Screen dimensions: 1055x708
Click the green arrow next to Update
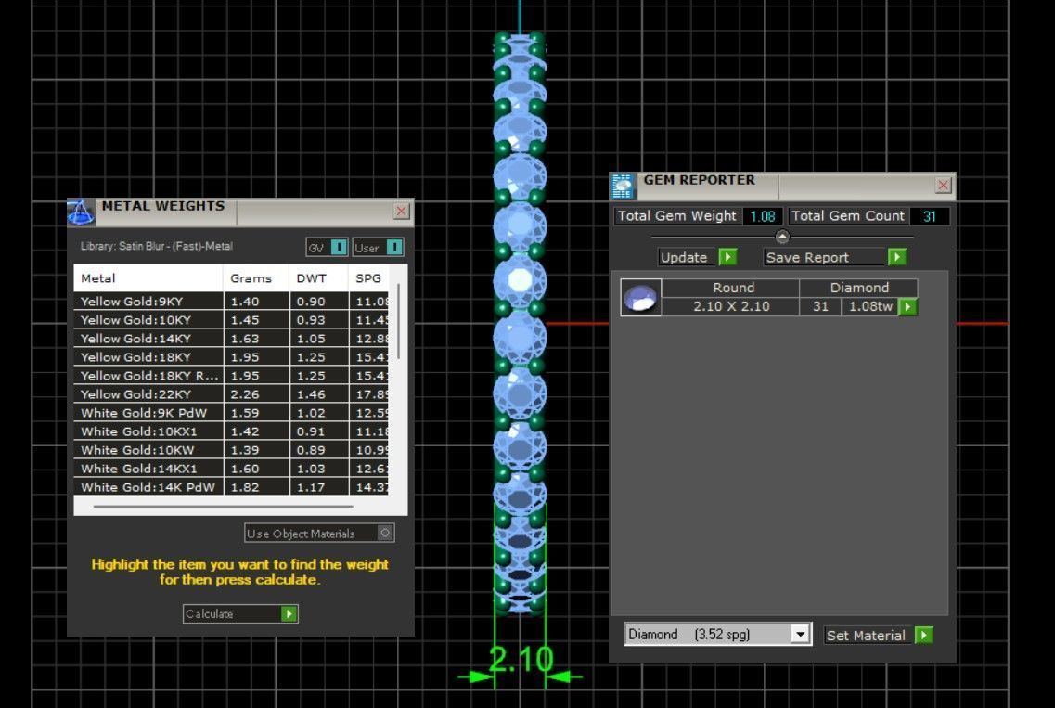(x=727, y=257)
